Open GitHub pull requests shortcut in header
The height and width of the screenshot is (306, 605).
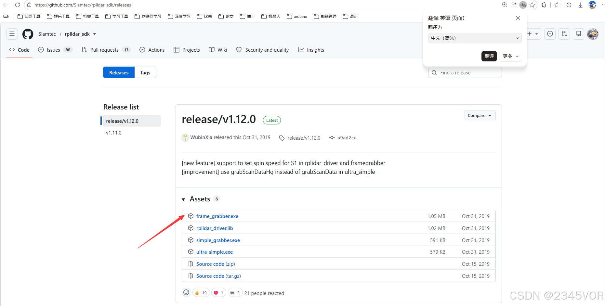pos(564,34)
